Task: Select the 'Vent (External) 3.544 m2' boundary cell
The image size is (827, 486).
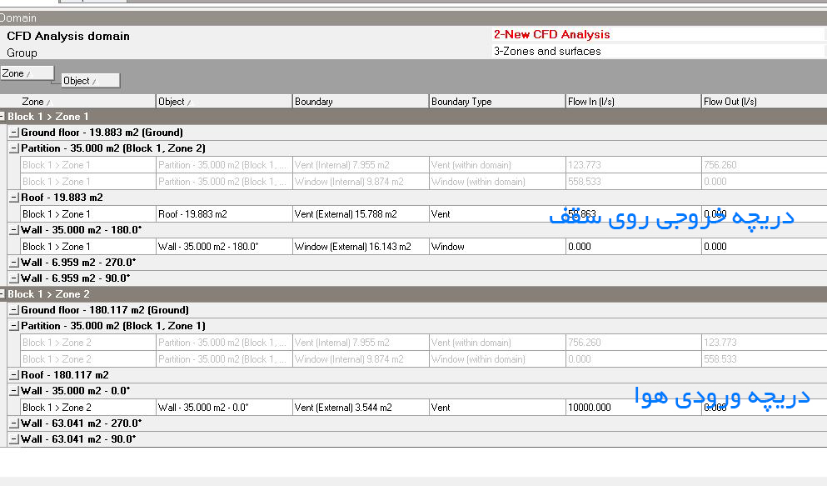Action: point(361,408)
